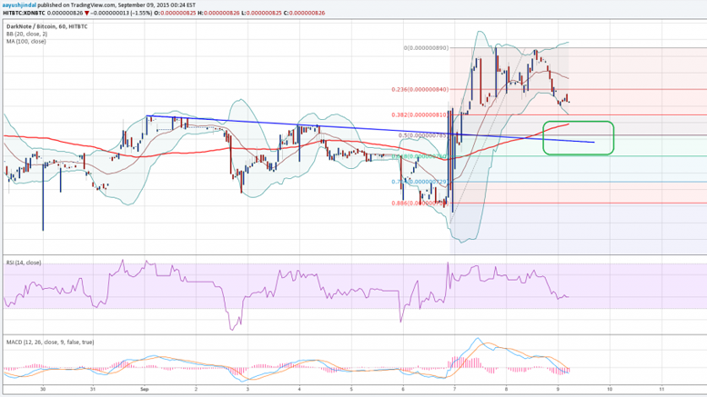The height and width of the screenshot is (397, 707).
Task: Click the HITBTC:XDNBTC symbol label
Action: coord(24,13)
